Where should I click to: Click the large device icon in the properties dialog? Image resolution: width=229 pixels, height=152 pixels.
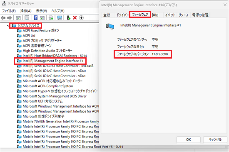(x=110, y=27)
